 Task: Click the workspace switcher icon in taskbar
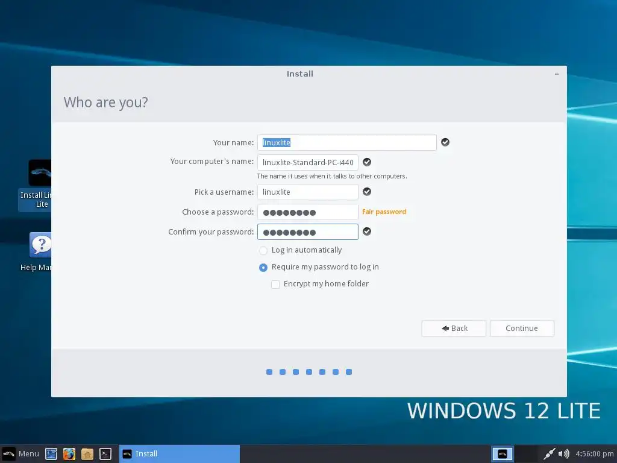click(503, 454)
